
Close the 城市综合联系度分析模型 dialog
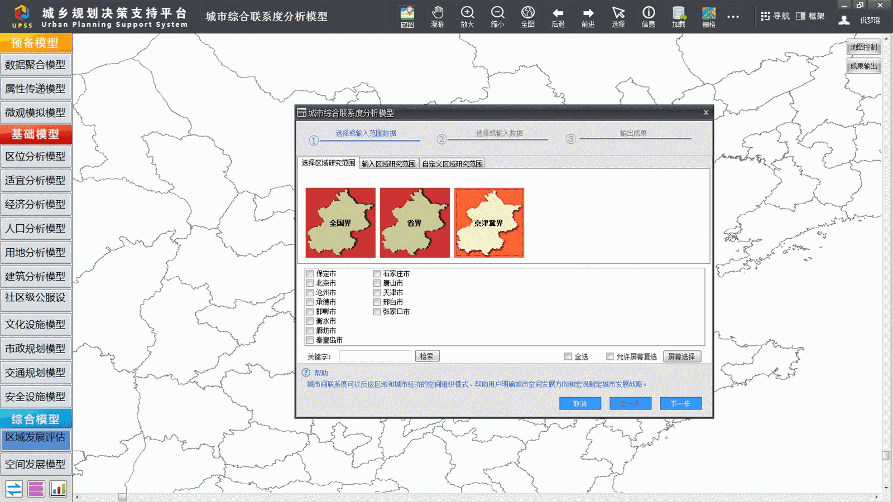[706, 113]
